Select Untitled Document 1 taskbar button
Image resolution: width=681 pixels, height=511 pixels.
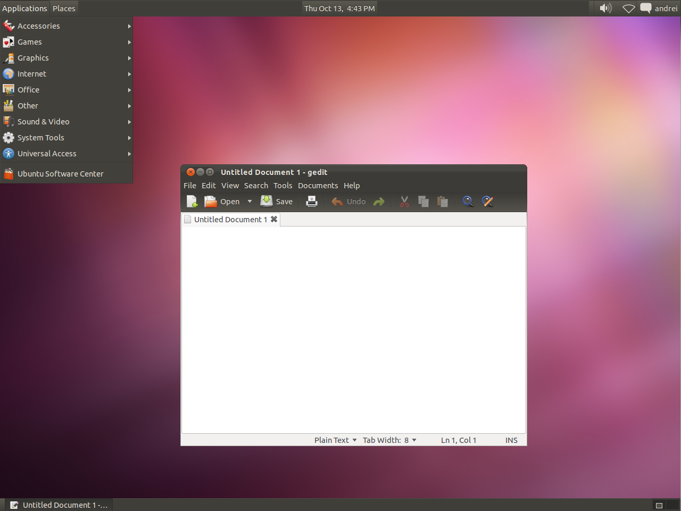click(x=59, y=505)
